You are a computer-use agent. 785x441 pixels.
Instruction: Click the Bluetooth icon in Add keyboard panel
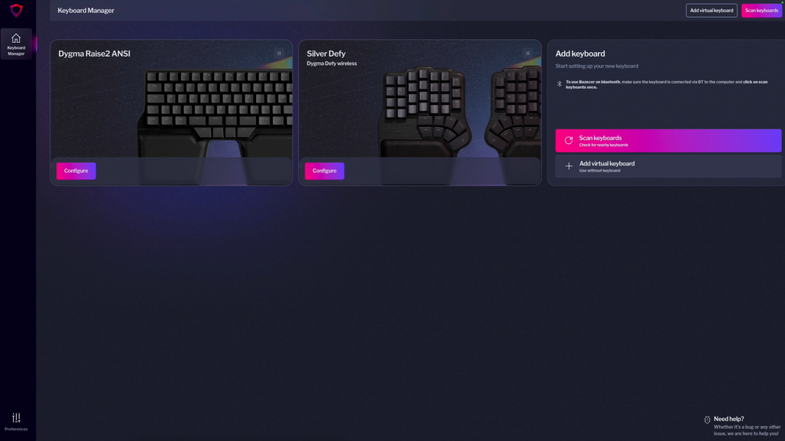pyautogui.click(x=559, y=84)
